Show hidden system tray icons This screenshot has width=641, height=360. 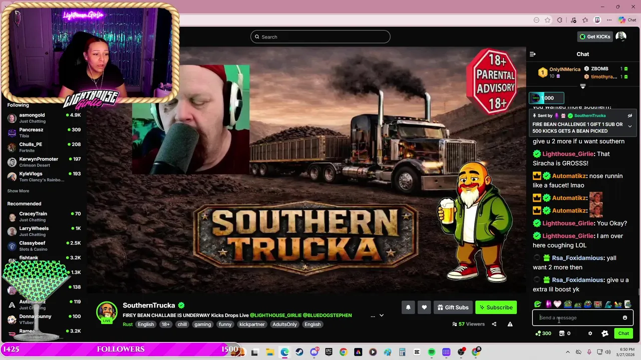567,352
